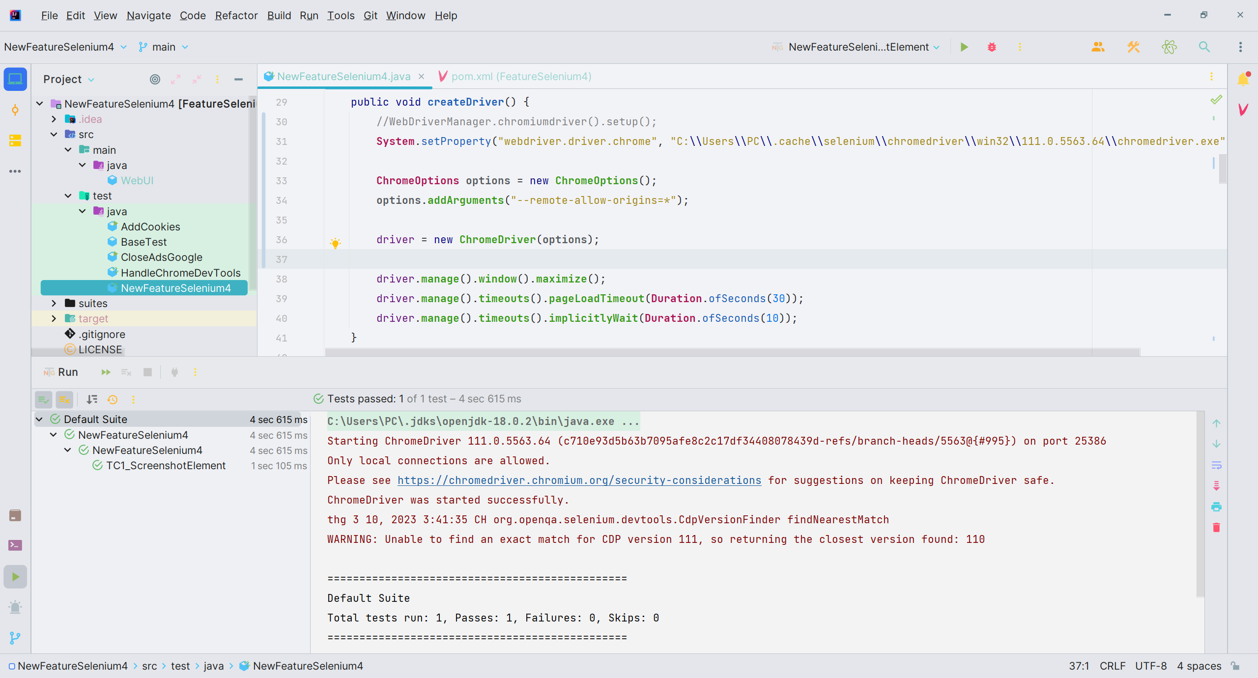Rerun tests using the double-arrow icon

coord(106,372)
